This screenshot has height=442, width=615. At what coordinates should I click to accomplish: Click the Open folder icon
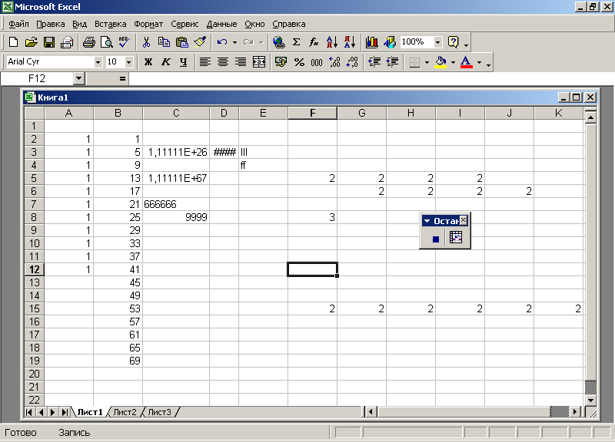[x=31, y=42]
